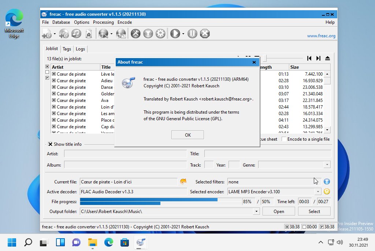
Task: Open the Encode menu
Action: tap(125, 22)
